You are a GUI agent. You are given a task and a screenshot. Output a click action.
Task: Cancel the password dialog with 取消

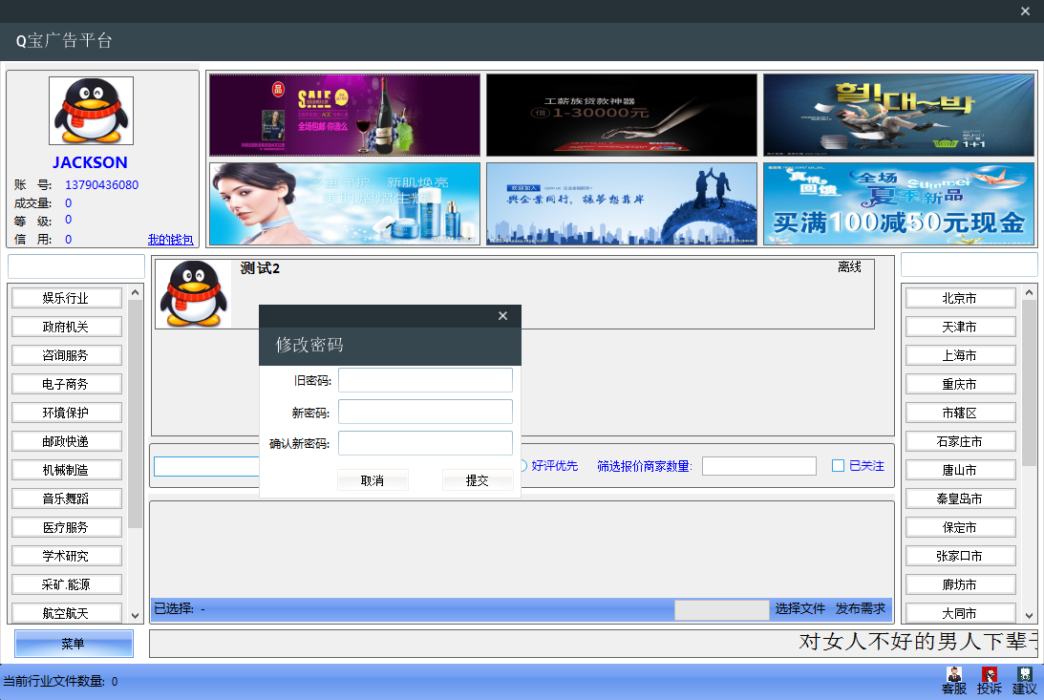(373, 480)
